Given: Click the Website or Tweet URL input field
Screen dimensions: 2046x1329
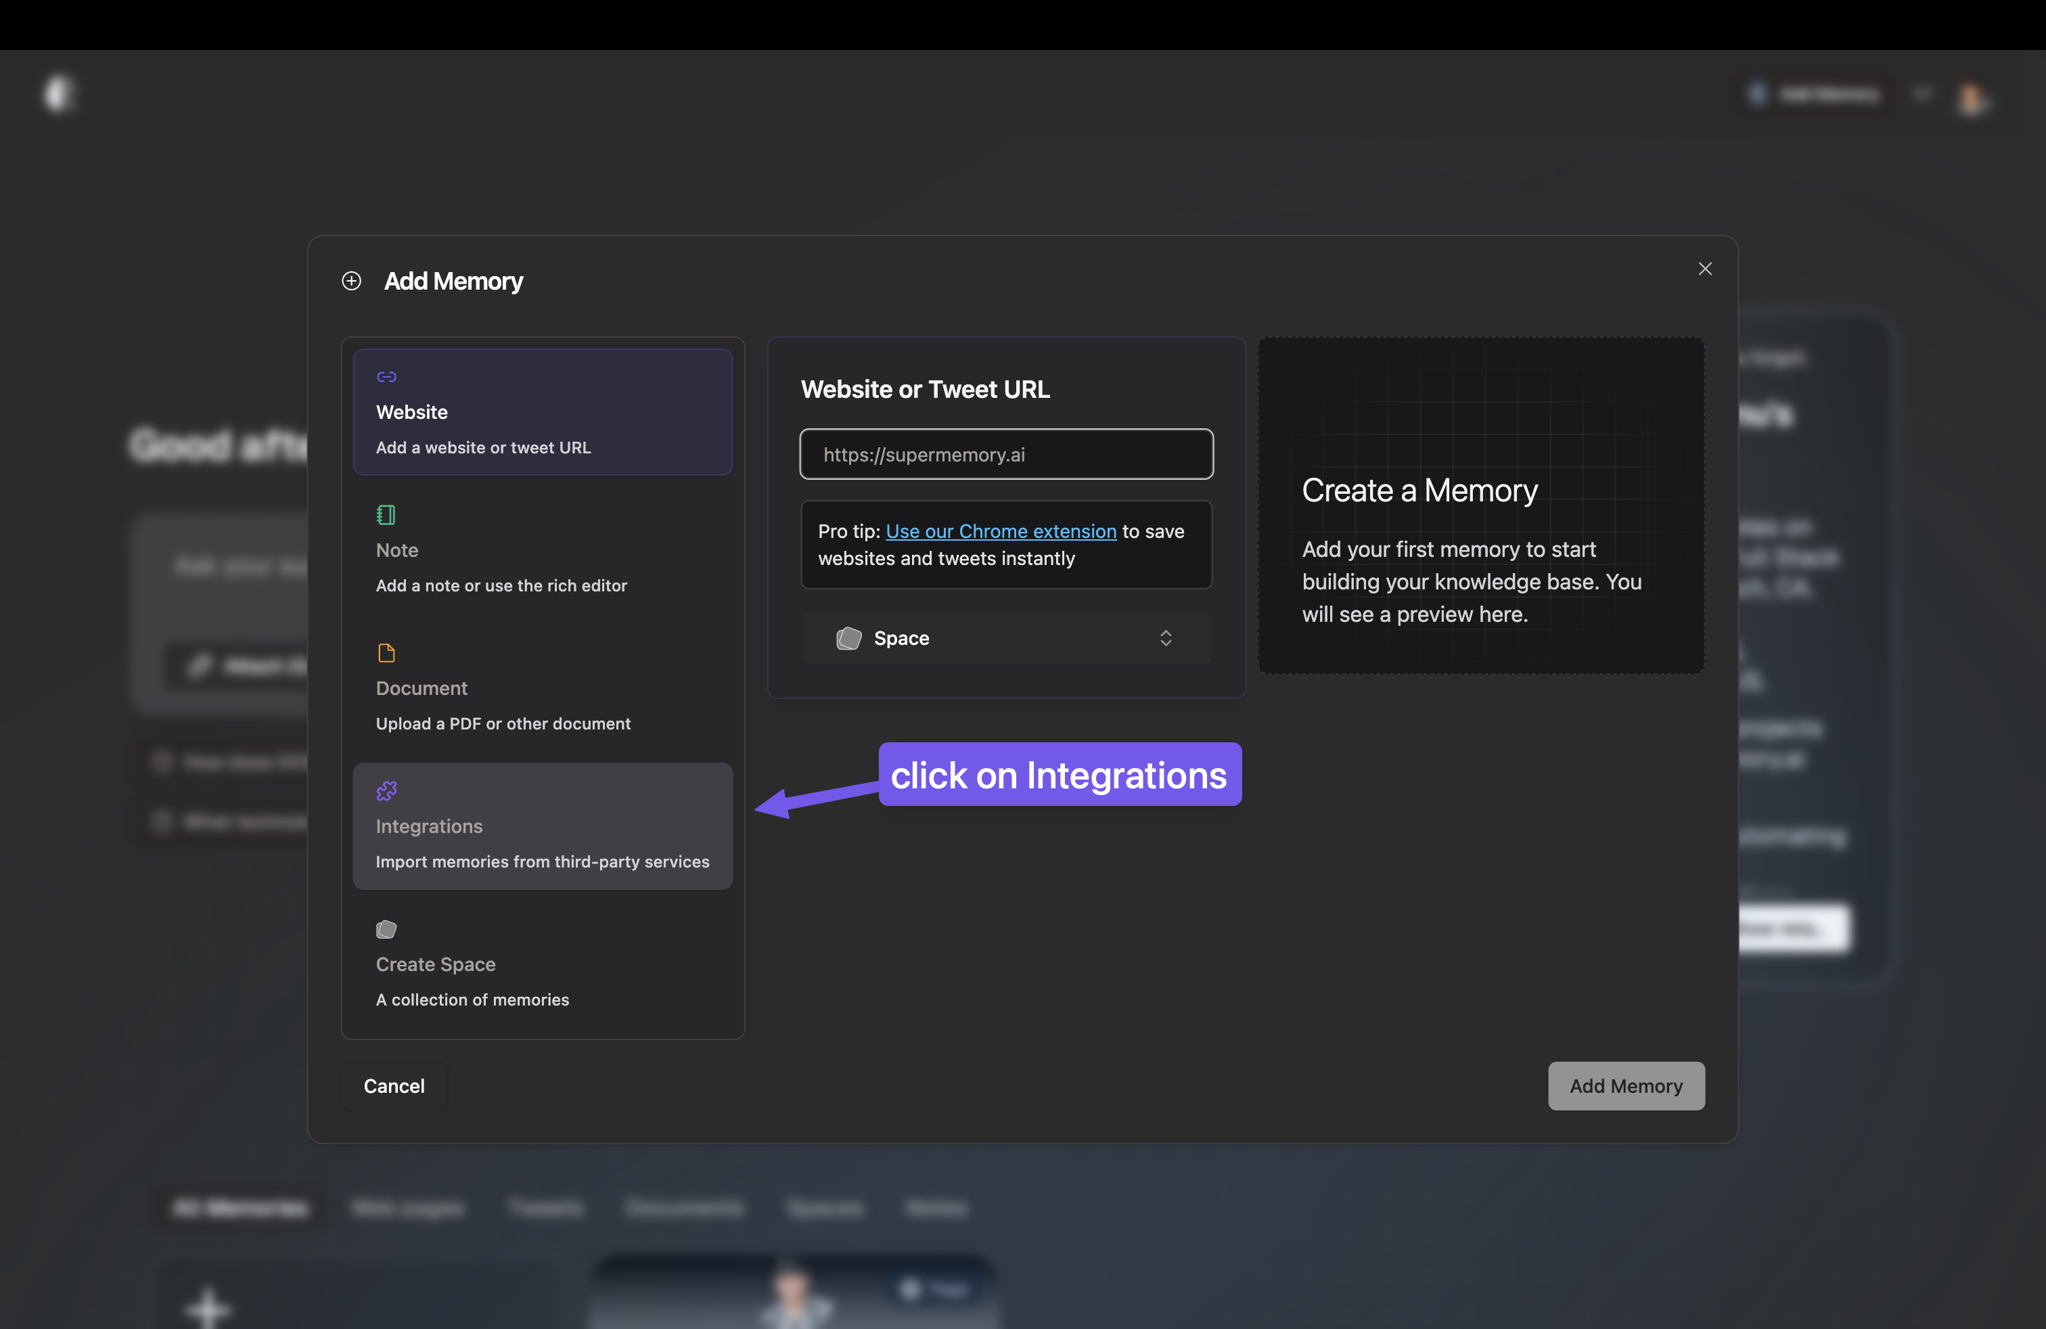Looking at the screenshot, I should coord(1005,454).
